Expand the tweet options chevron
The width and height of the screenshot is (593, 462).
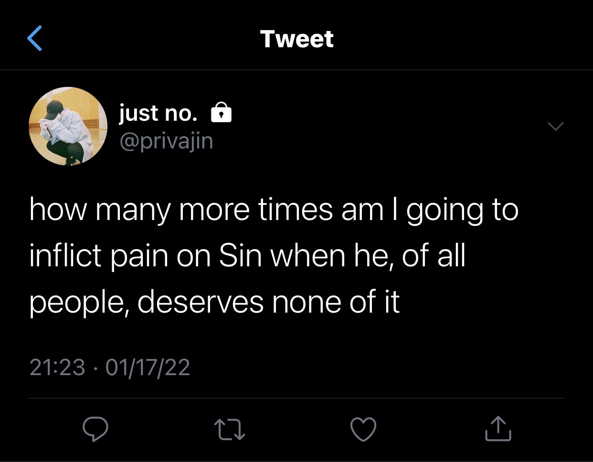click(555, 126)
